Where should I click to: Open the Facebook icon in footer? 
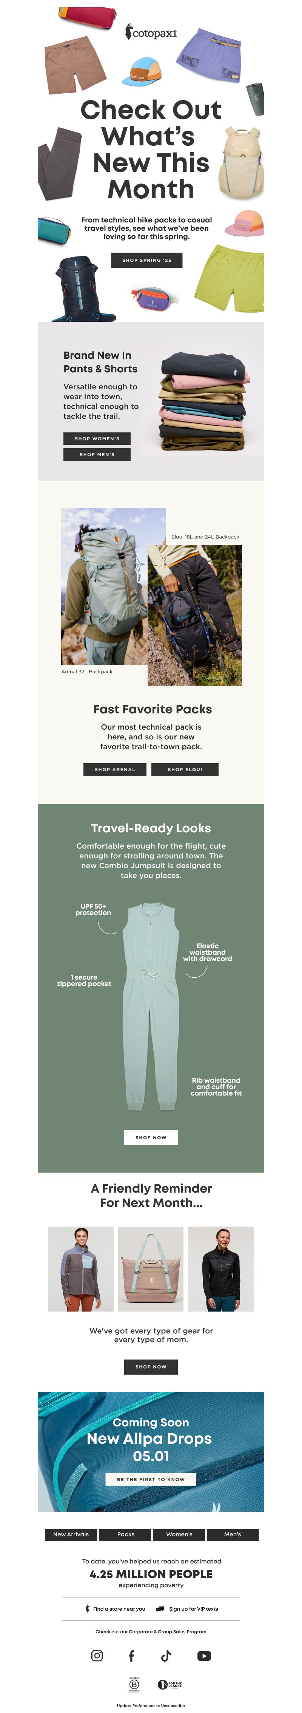pos(131,1655)
